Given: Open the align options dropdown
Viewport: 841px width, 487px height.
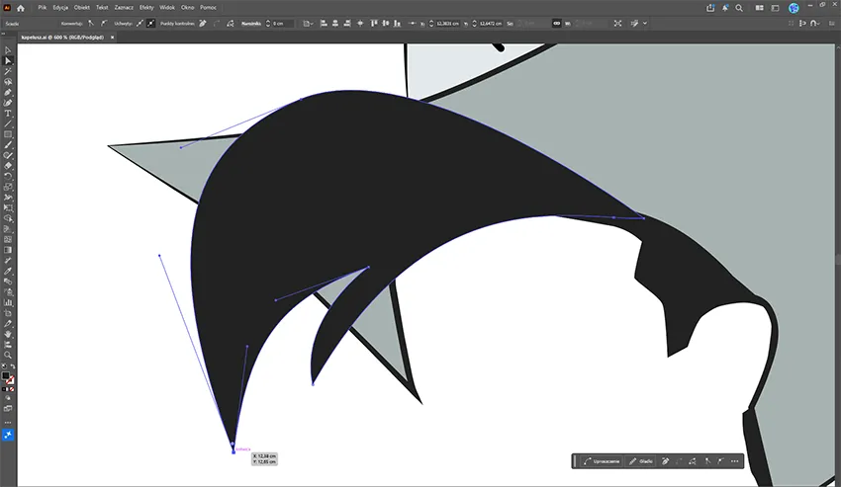Looking at the screenshot, I should (x=309, y=24).
